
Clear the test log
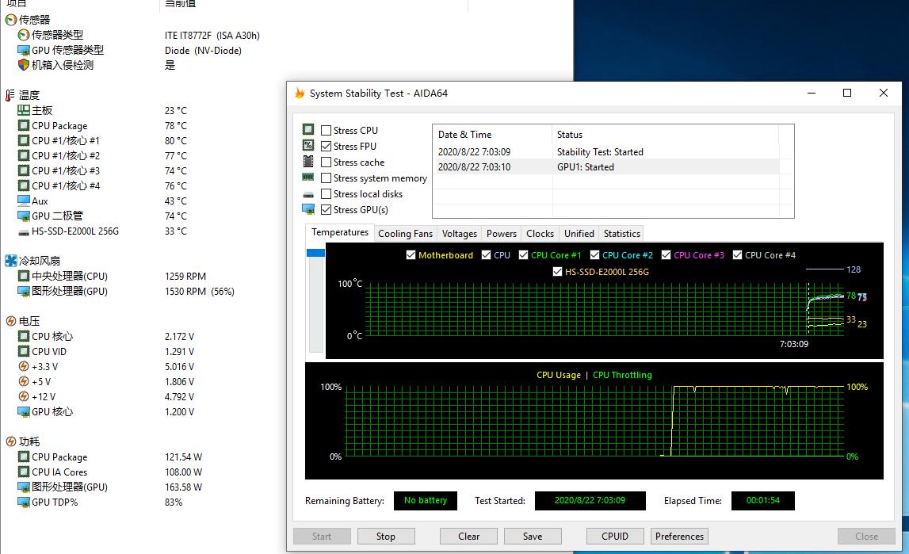[x=468, y=536]
